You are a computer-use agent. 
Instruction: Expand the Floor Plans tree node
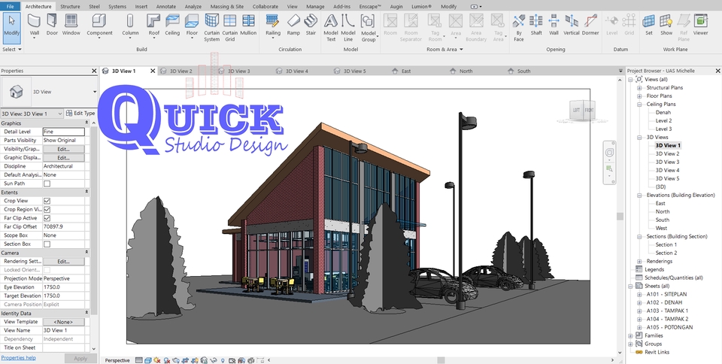[639, 96]
